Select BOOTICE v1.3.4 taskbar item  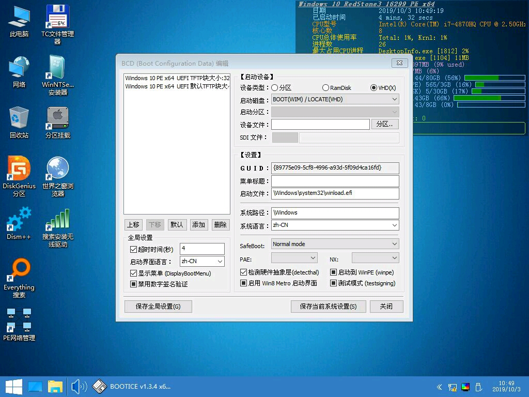[132, 387]
